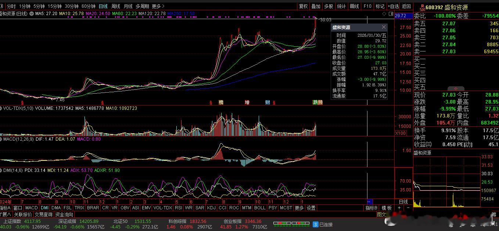Select the 1分钟 period

click(25, 6)
